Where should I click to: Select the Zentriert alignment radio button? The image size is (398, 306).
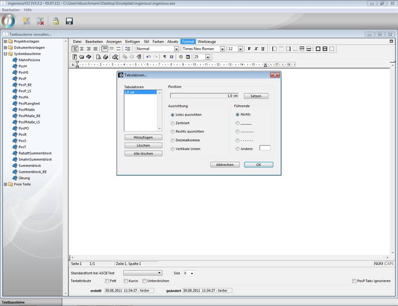point(173,123)
